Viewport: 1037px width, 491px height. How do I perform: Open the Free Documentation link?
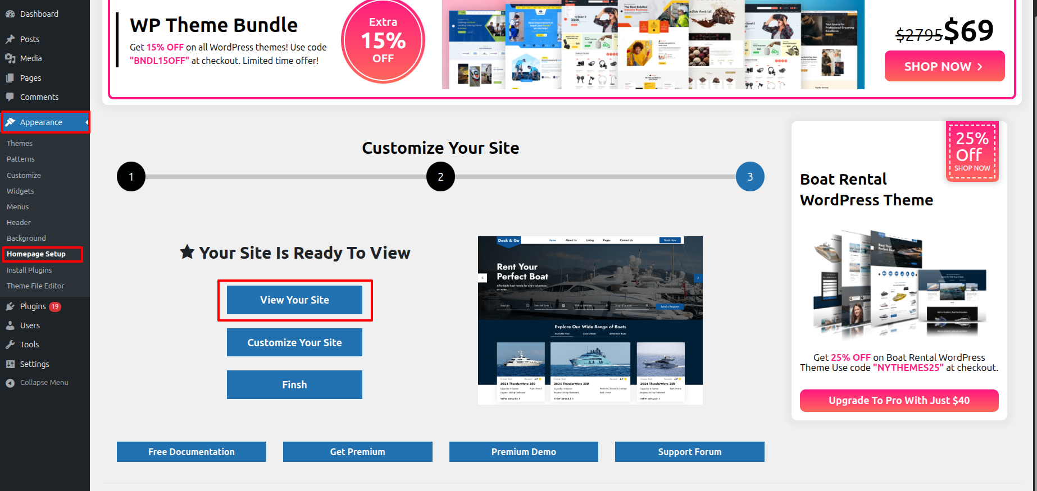[191, 452]
